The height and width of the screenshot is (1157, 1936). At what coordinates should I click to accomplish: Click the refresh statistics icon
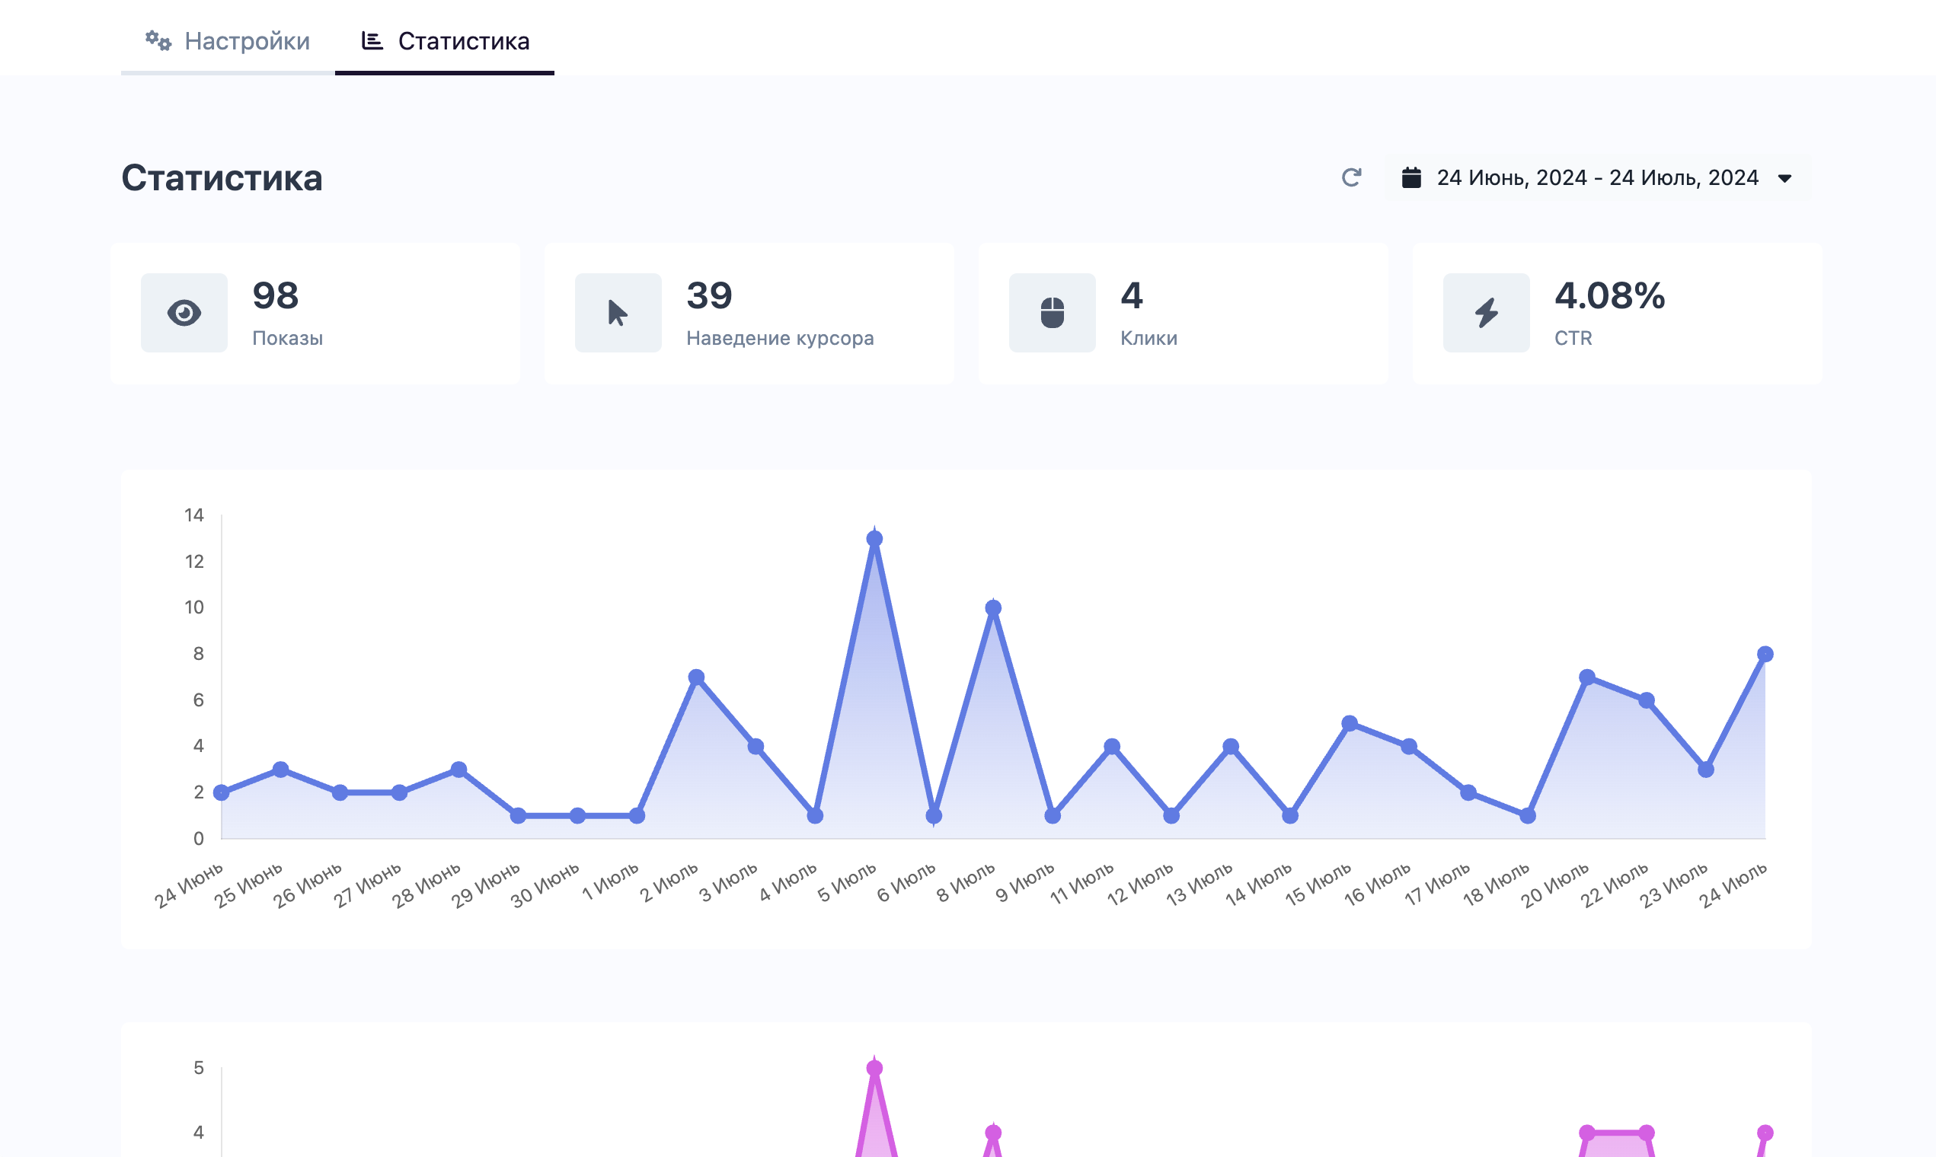1351,178
